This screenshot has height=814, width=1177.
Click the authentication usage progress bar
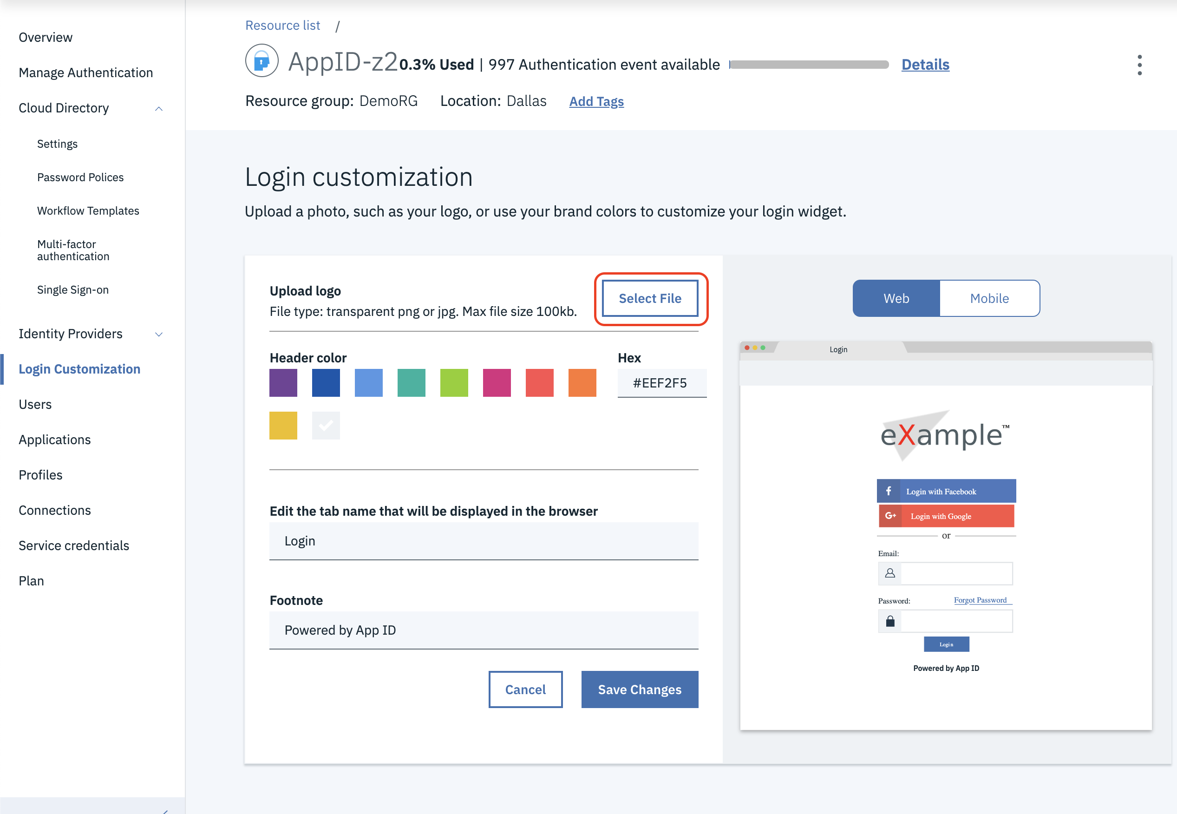coord(809,65)
